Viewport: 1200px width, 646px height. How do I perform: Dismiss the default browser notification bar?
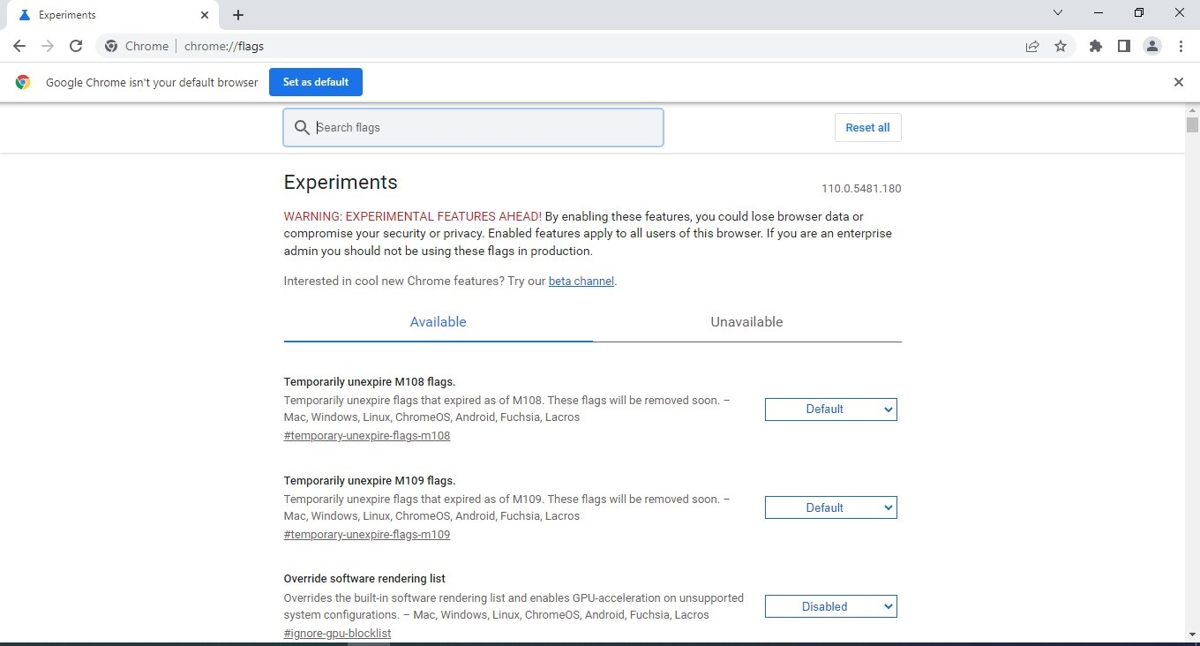1178,82
